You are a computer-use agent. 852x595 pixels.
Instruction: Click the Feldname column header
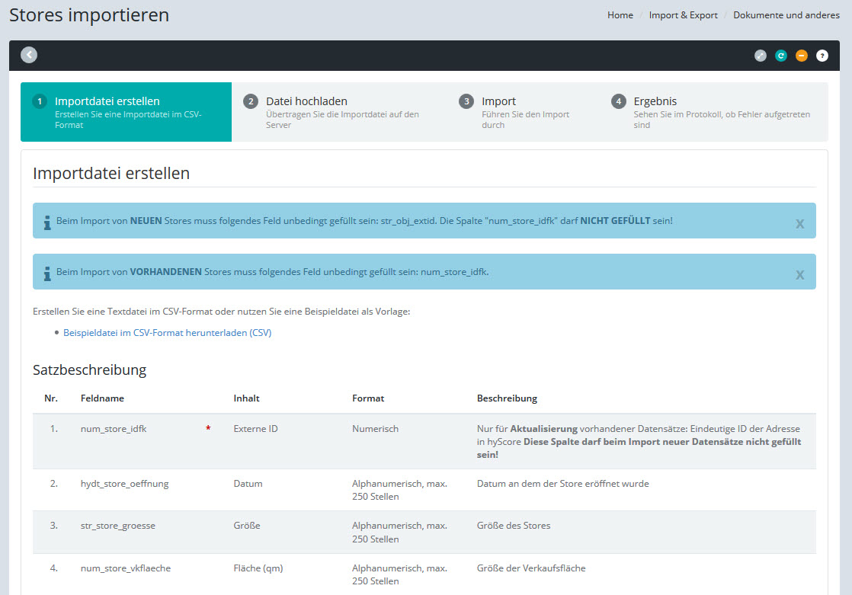(x=102, y=398)
